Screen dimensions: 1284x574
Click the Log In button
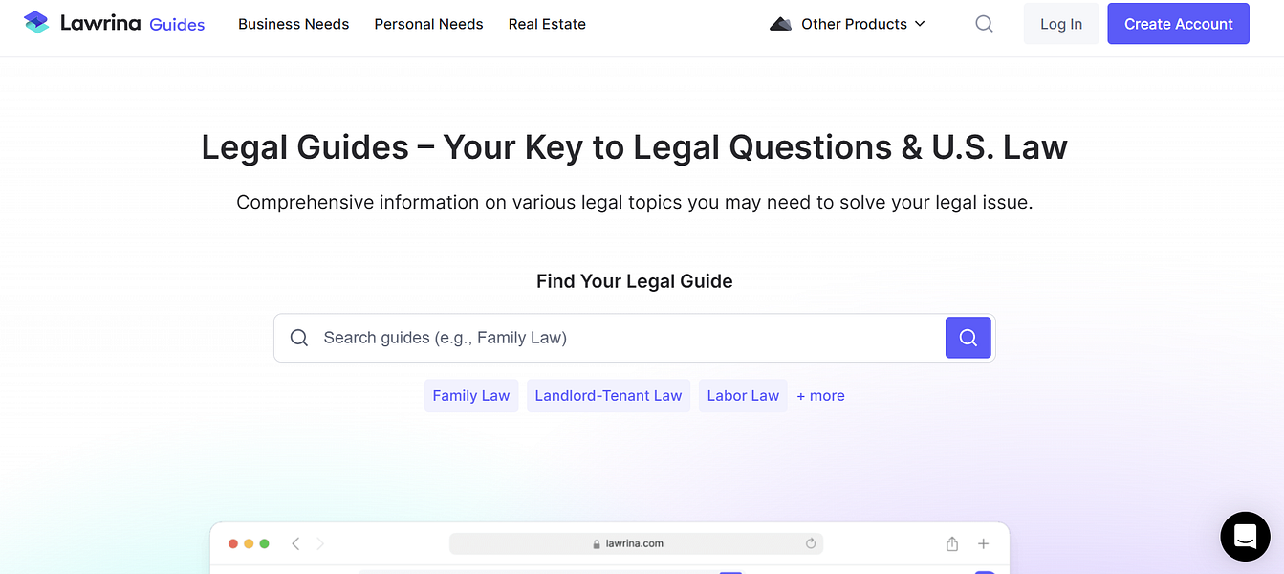pos(1061,24)
